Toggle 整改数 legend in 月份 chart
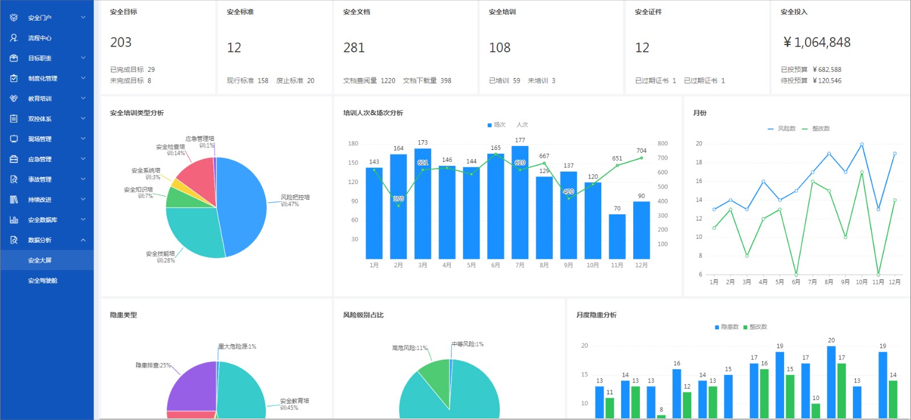 click(x=816, y=129)
